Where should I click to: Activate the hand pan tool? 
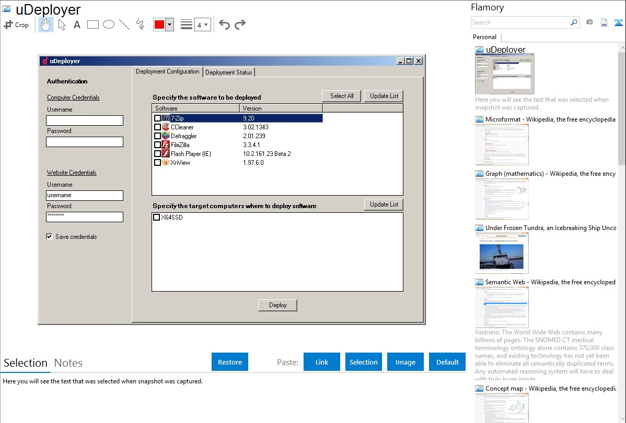click(x=46, y=25)
